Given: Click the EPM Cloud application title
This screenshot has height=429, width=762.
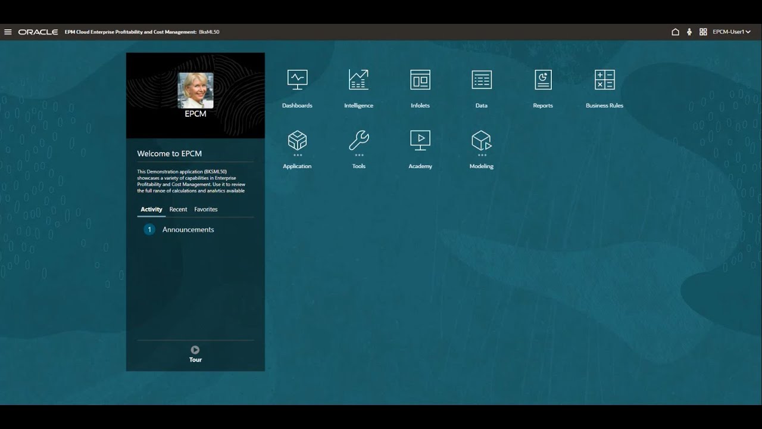Looking at the screenshot, I should pos(142,32).
